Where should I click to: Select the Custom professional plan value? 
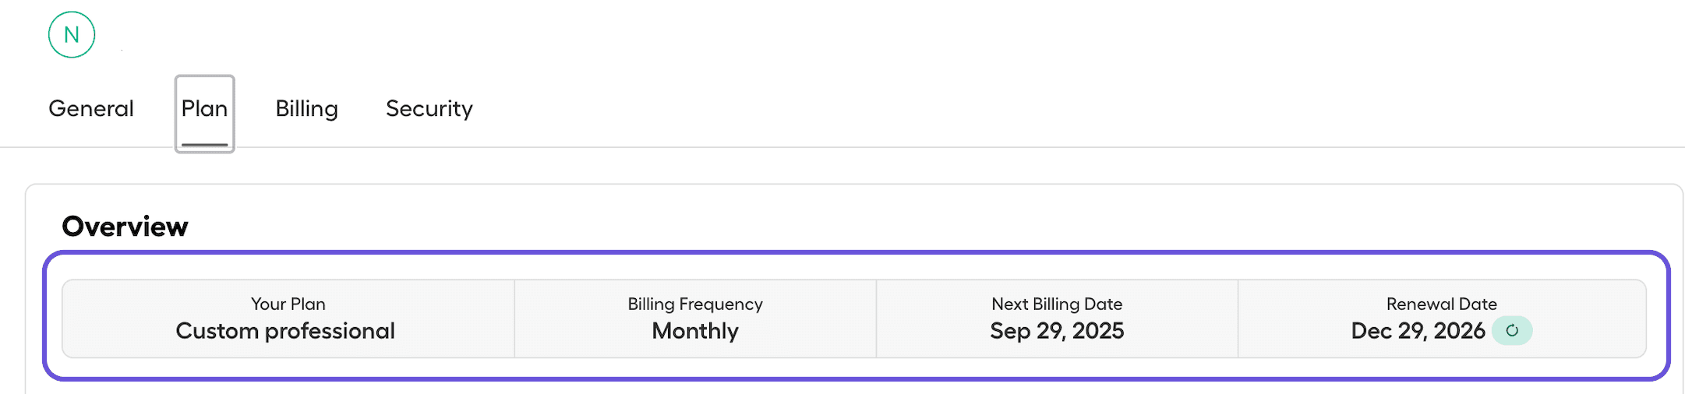[x=285, y=331]
